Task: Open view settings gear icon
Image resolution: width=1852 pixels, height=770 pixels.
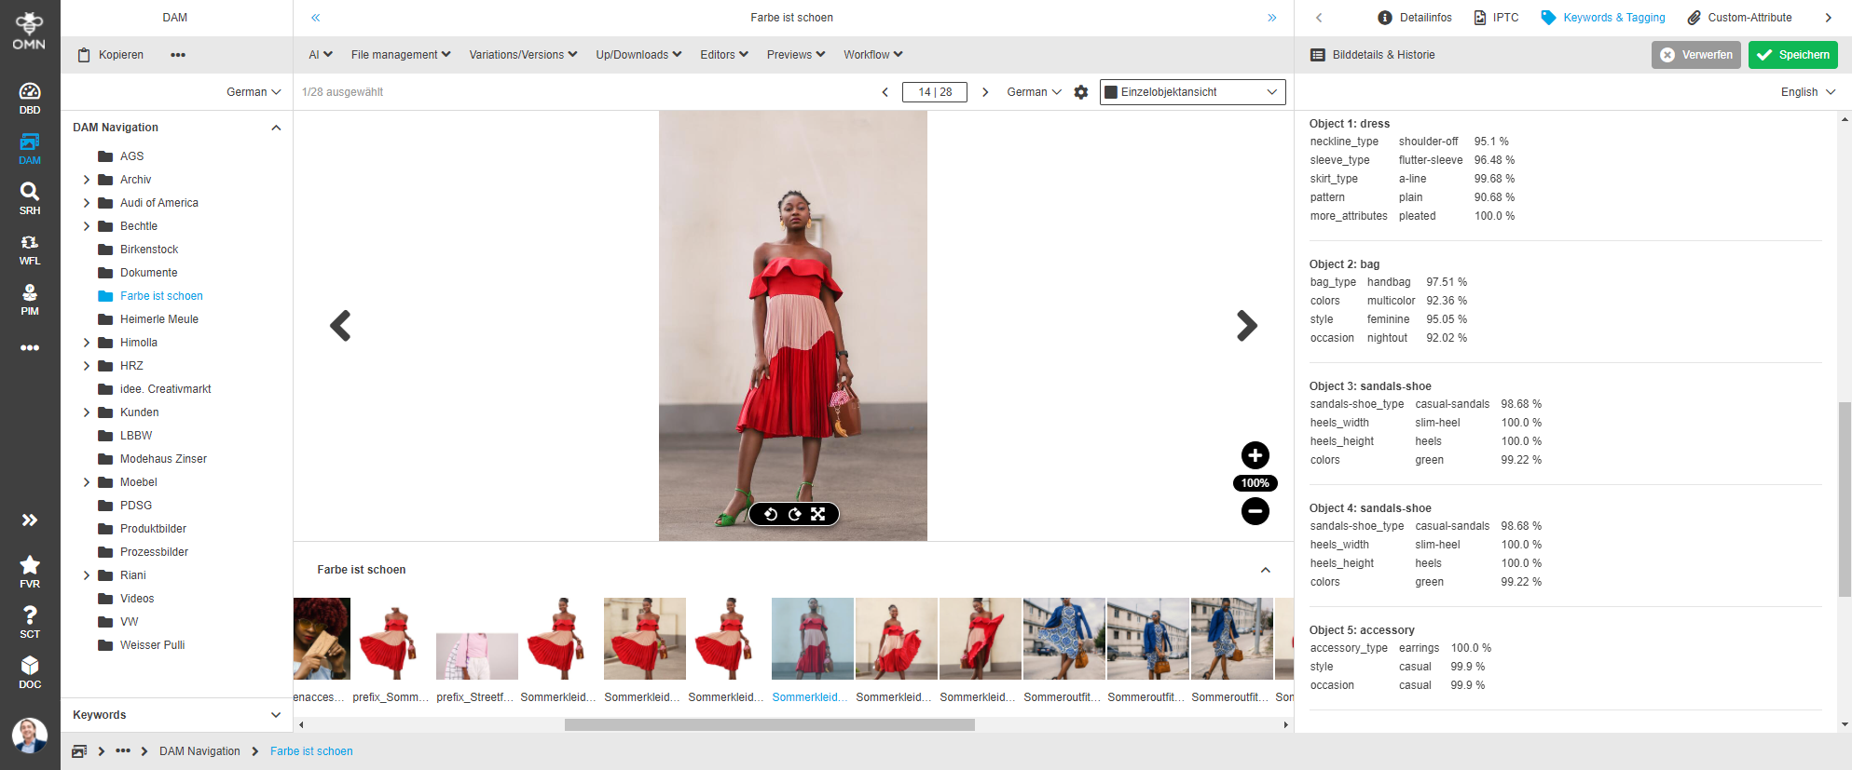Action: point(1081,92)
